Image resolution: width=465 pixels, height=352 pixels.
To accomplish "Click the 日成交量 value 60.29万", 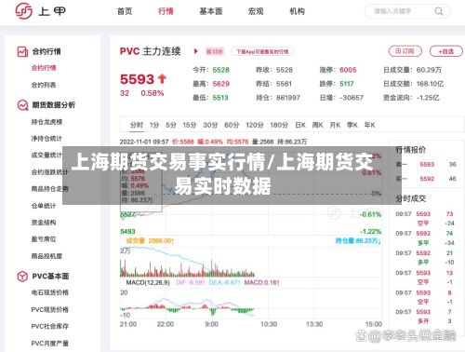I will (429, 70).
